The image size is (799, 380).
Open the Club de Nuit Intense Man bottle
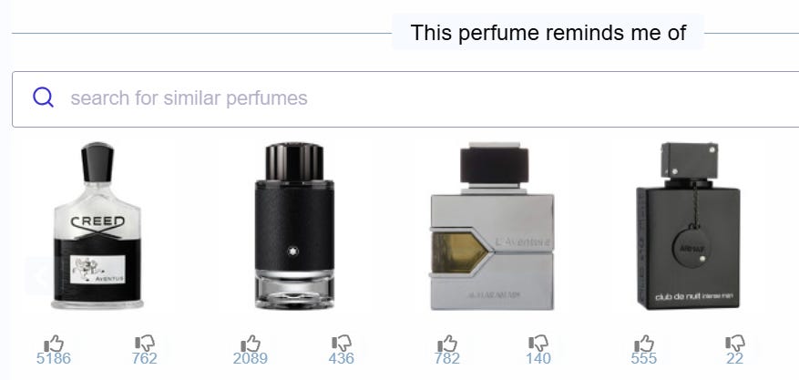tap(689, 226)
